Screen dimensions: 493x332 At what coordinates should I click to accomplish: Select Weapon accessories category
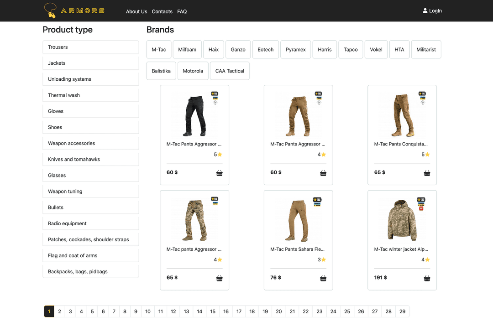90,143
